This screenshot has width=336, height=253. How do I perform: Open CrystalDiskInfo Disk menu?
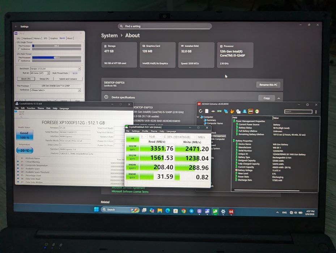point(48,108)
